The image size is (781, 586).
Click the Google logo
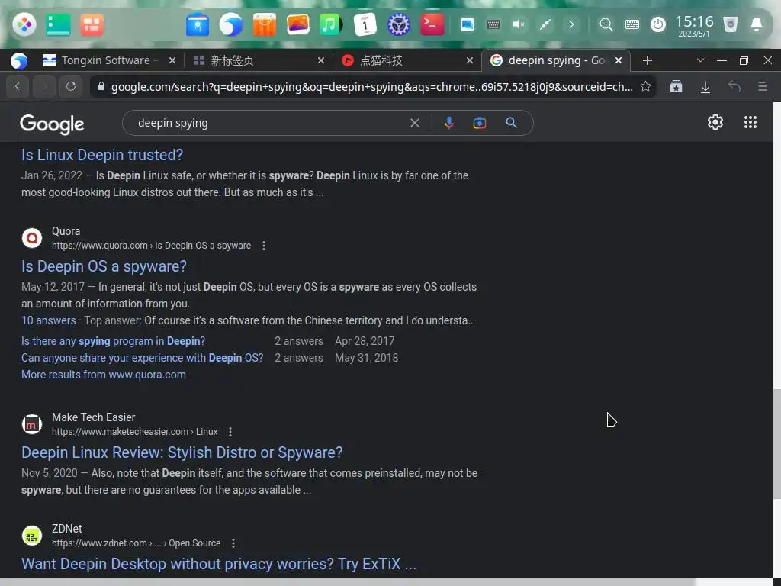(x=53, y=124)
